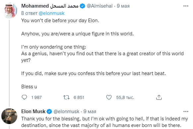
Task: Click the '9 мая' date on Mohammed's tweet
Action: coord(123,6)
